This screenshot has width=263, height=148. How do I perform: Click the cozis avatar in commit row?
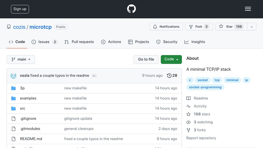[x=13, y=76]
